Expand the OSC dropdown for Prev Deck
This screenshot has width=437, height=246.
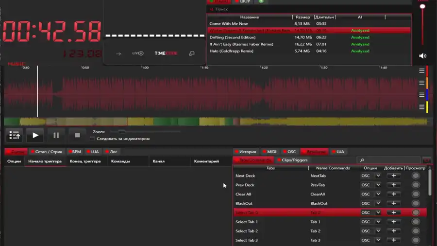pyautogui.click(x=378, y=185)
